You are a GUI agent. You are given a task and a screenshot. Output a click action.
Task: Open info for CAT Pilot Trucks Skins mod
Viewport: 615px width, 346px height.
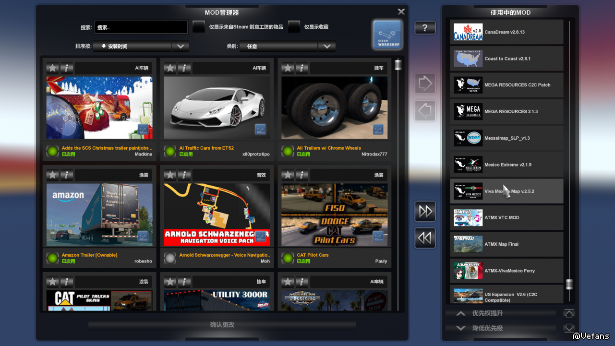point(67,282)
